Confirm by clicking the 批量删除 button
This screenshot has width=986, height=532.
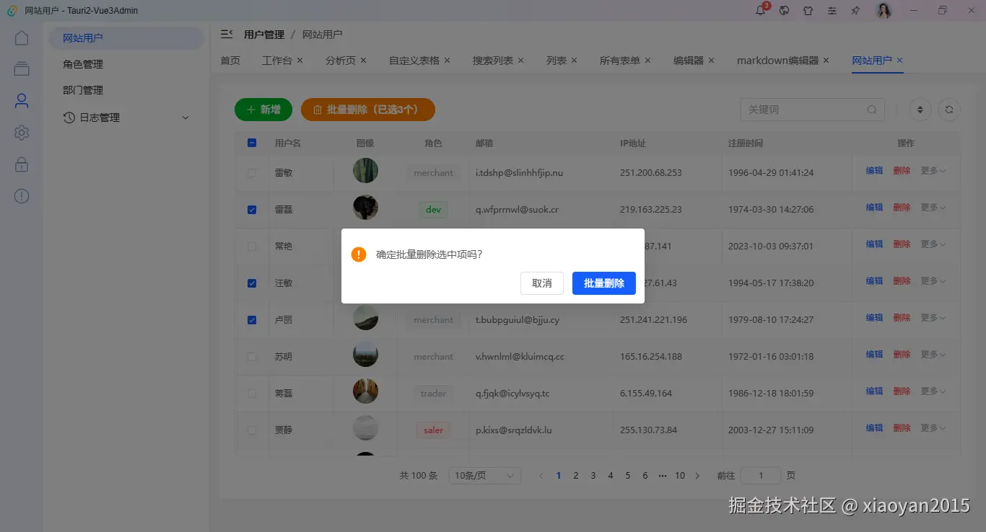click(x=603, y=283)
